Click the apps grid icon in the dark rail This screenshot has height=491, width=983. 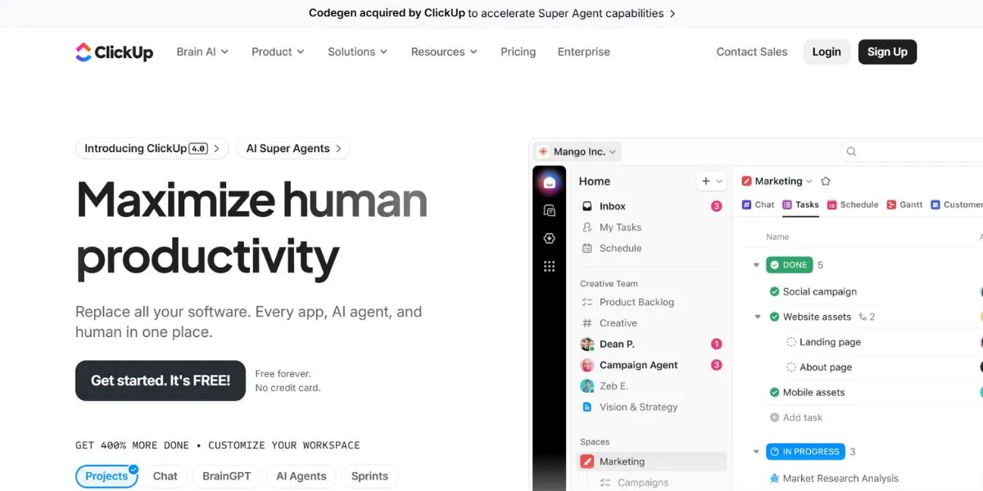click(x=549, y=265)
